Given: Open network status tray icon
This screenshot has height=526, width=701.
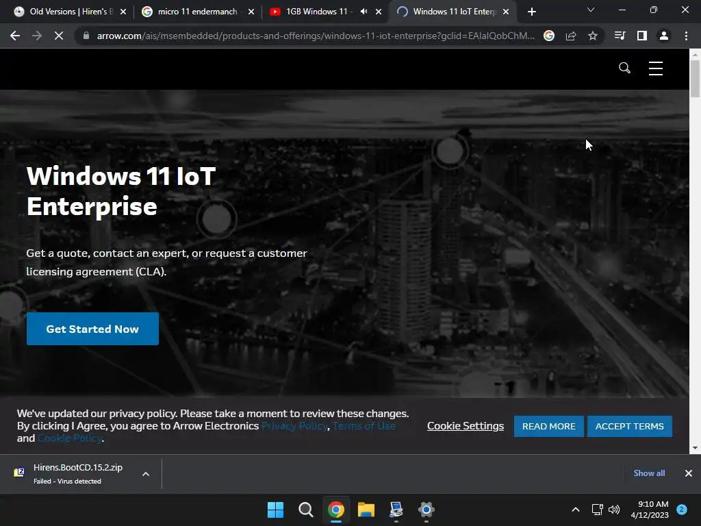Looking at the screenshot, I should tap(597, 510).
